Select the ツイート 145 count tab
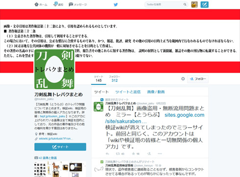240x177 pixels. (98, 79)
